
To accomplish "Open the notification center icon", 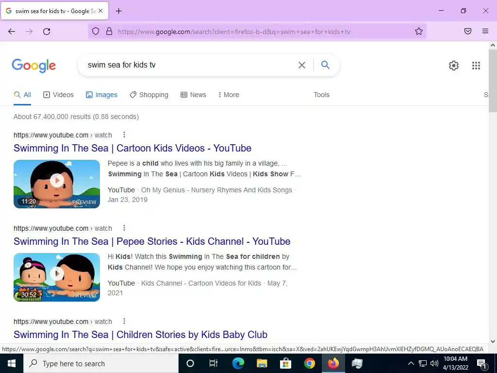I will pos(482,363).
